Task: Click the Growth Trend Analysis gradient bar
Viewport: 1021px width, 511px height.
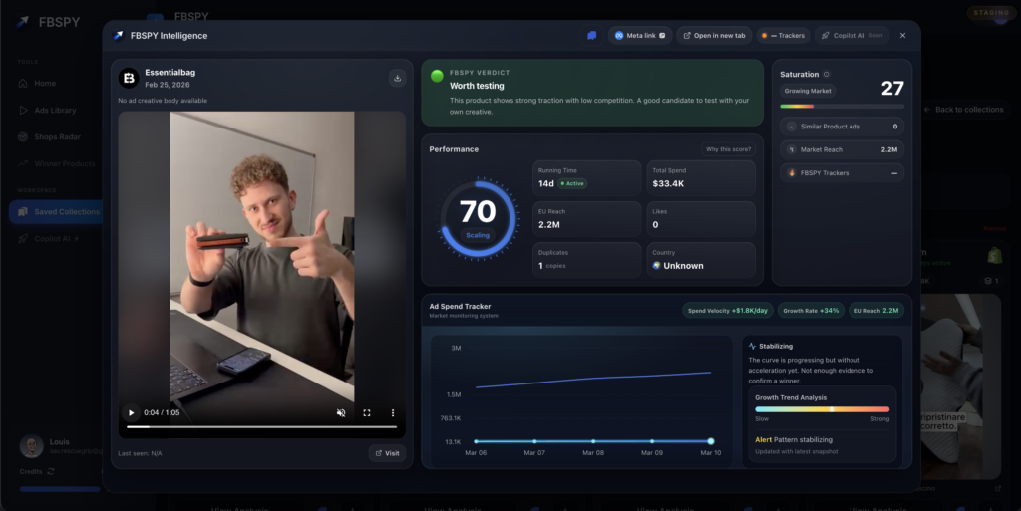Action: click(822, 409)
